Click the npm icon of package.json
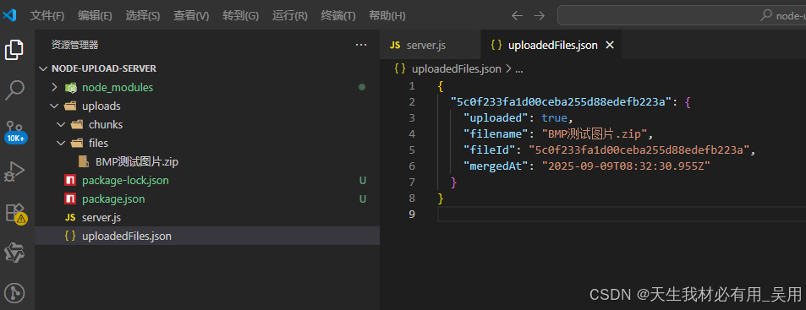Screen dimensions: 806x310 pos(70,199)
